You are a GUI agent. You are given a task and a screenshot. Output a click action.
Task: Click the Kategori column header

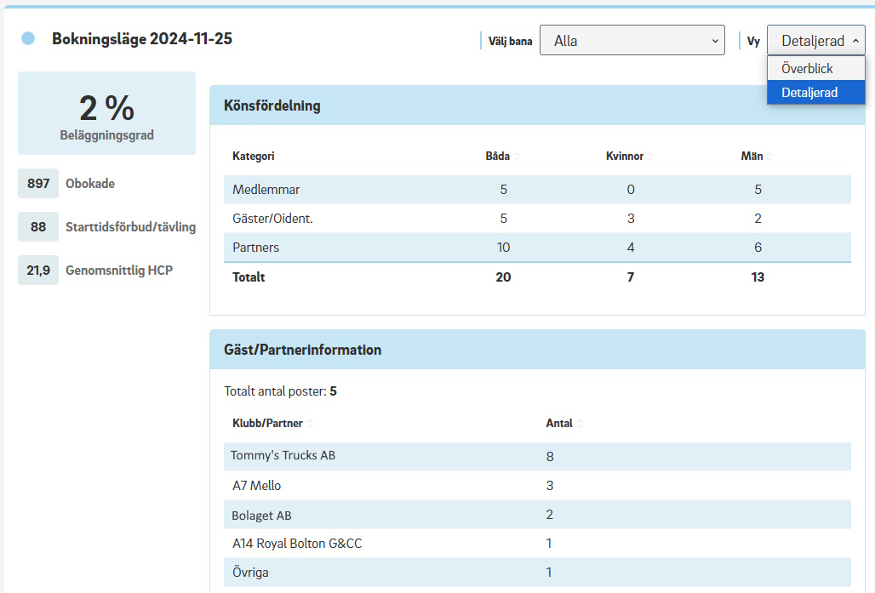click(254, 157)
